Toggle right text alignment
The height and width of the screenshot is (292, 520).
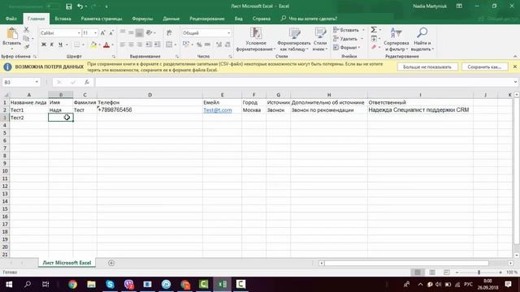point(140,45)
